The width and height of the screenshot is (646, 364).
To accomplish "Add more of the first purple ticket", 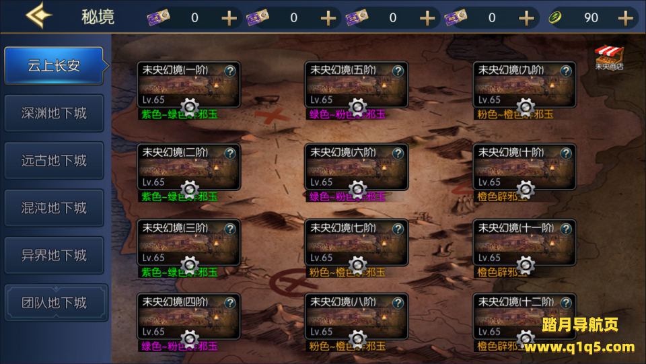I will coord(229,18).
